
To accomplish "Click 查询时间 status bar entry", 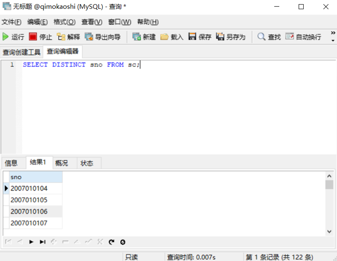I will tap(191, 257).
